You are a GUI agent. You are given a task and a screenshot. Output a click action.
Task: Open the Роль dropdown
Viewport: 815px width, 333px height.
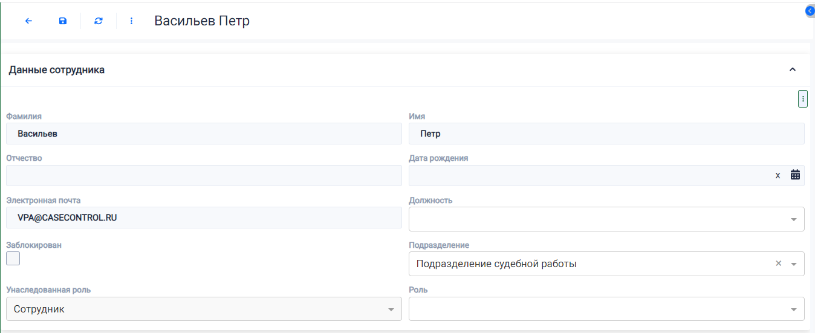tap(606, 309)
